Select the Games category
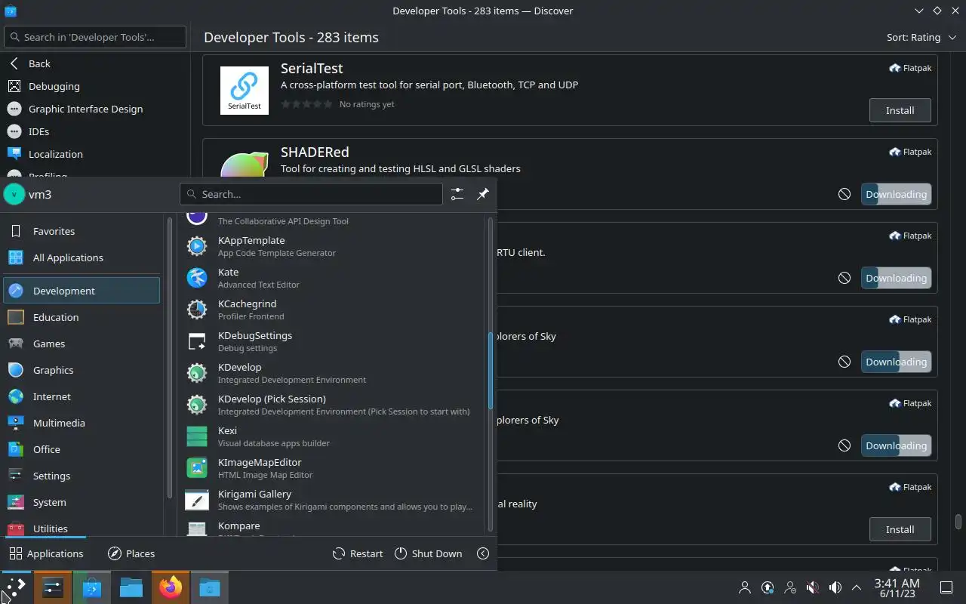 (x=82, y=344)
